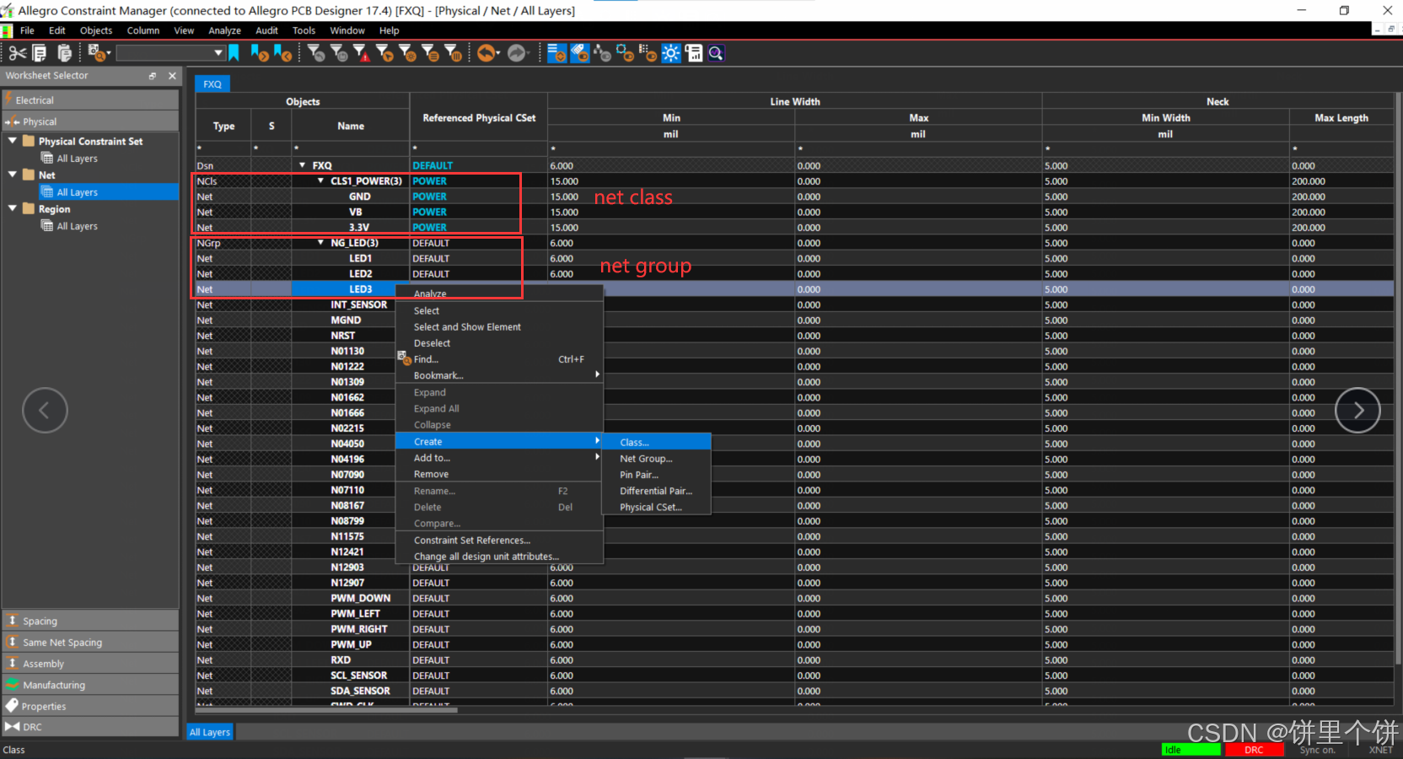Click the blue highlighted list icon
Image resolution: width=1403 pixels, height=759 pixels.
[556, 53]
